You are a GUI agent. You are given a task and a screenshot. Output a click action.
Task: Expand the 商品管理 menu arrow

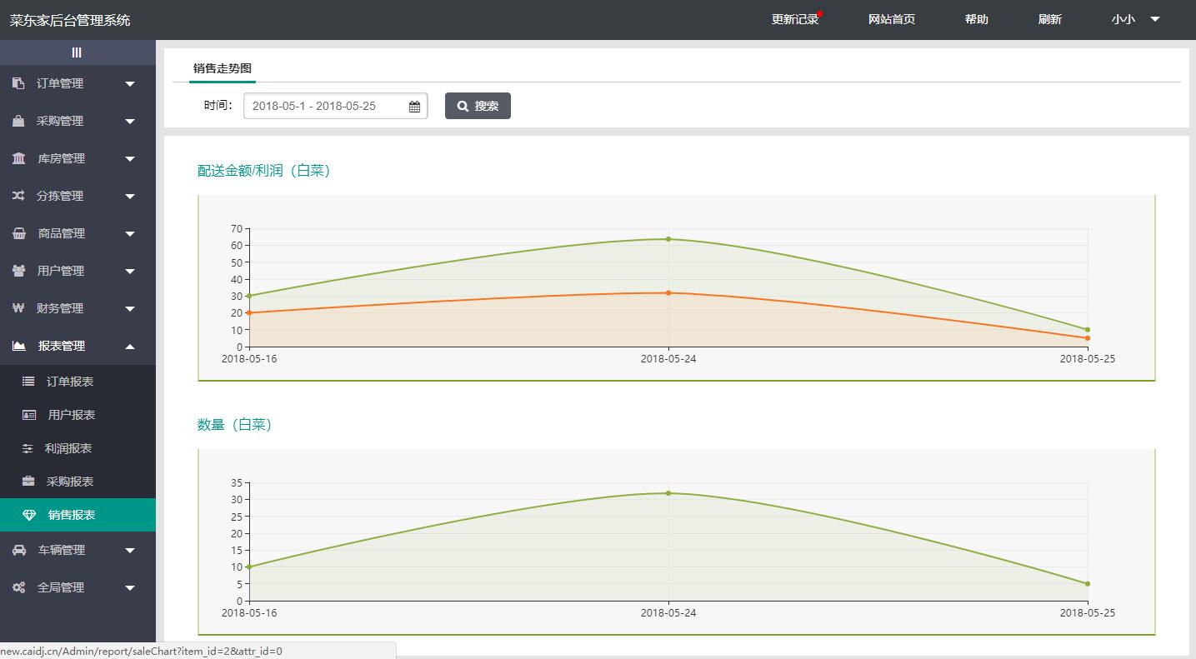(130, 234)
